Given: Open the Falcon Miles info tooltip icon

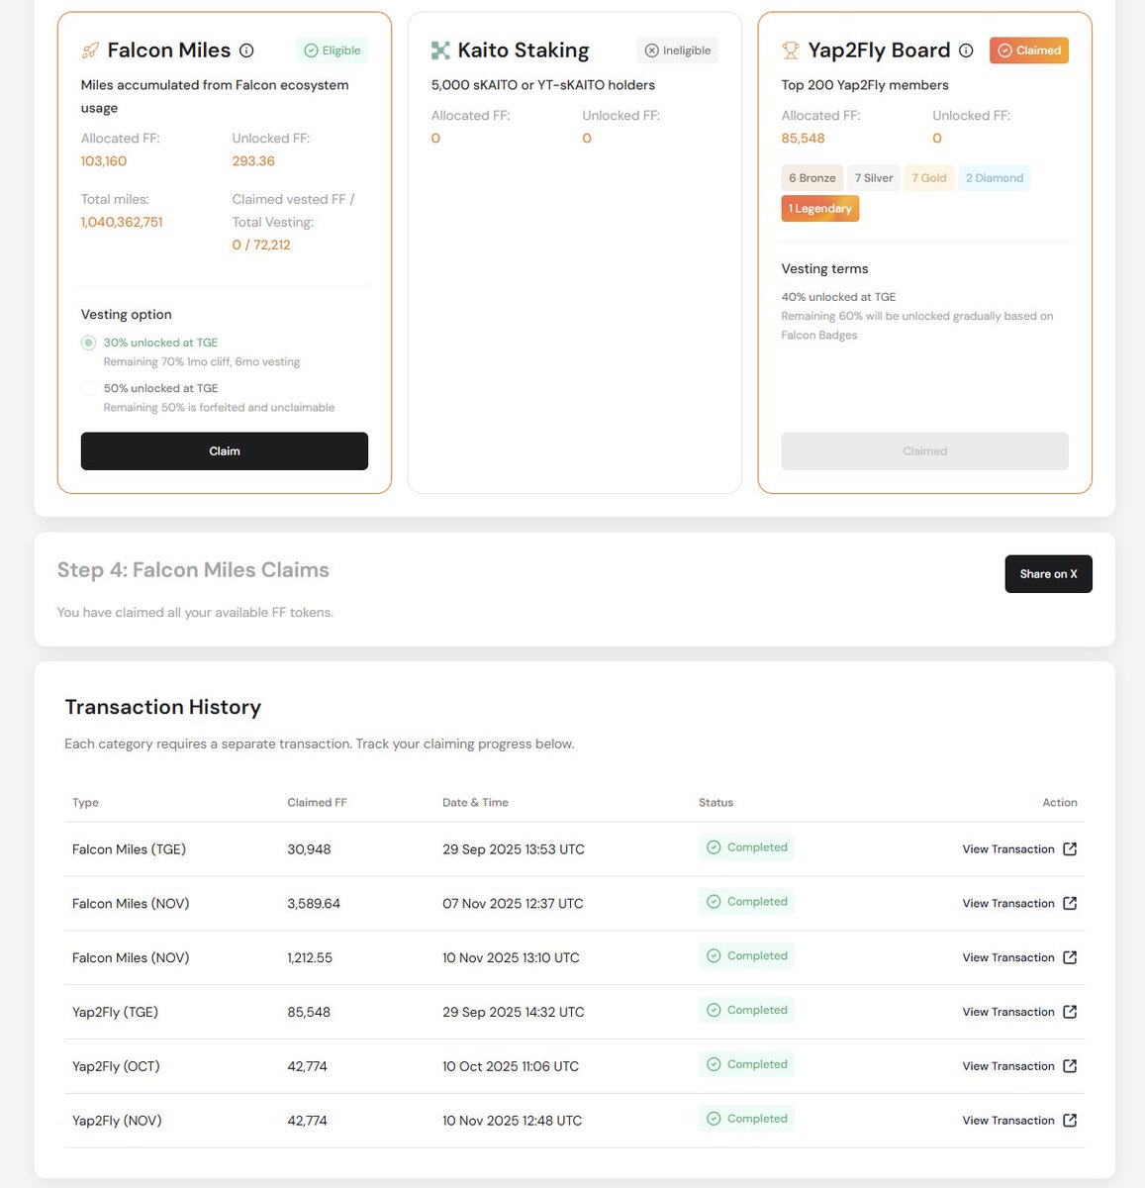Looking at the screenshot, I should tap(246, 50).
